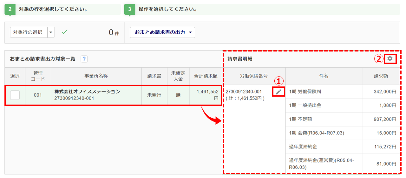Click the pencil edit icon beside labor insurance number
The width and height of the screenshot is (406, 178).
point(278,92)
